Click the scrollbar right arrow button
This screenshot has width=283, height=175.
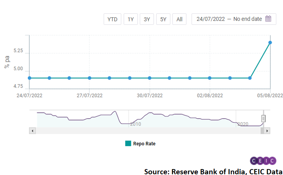(x=267, y=131)
